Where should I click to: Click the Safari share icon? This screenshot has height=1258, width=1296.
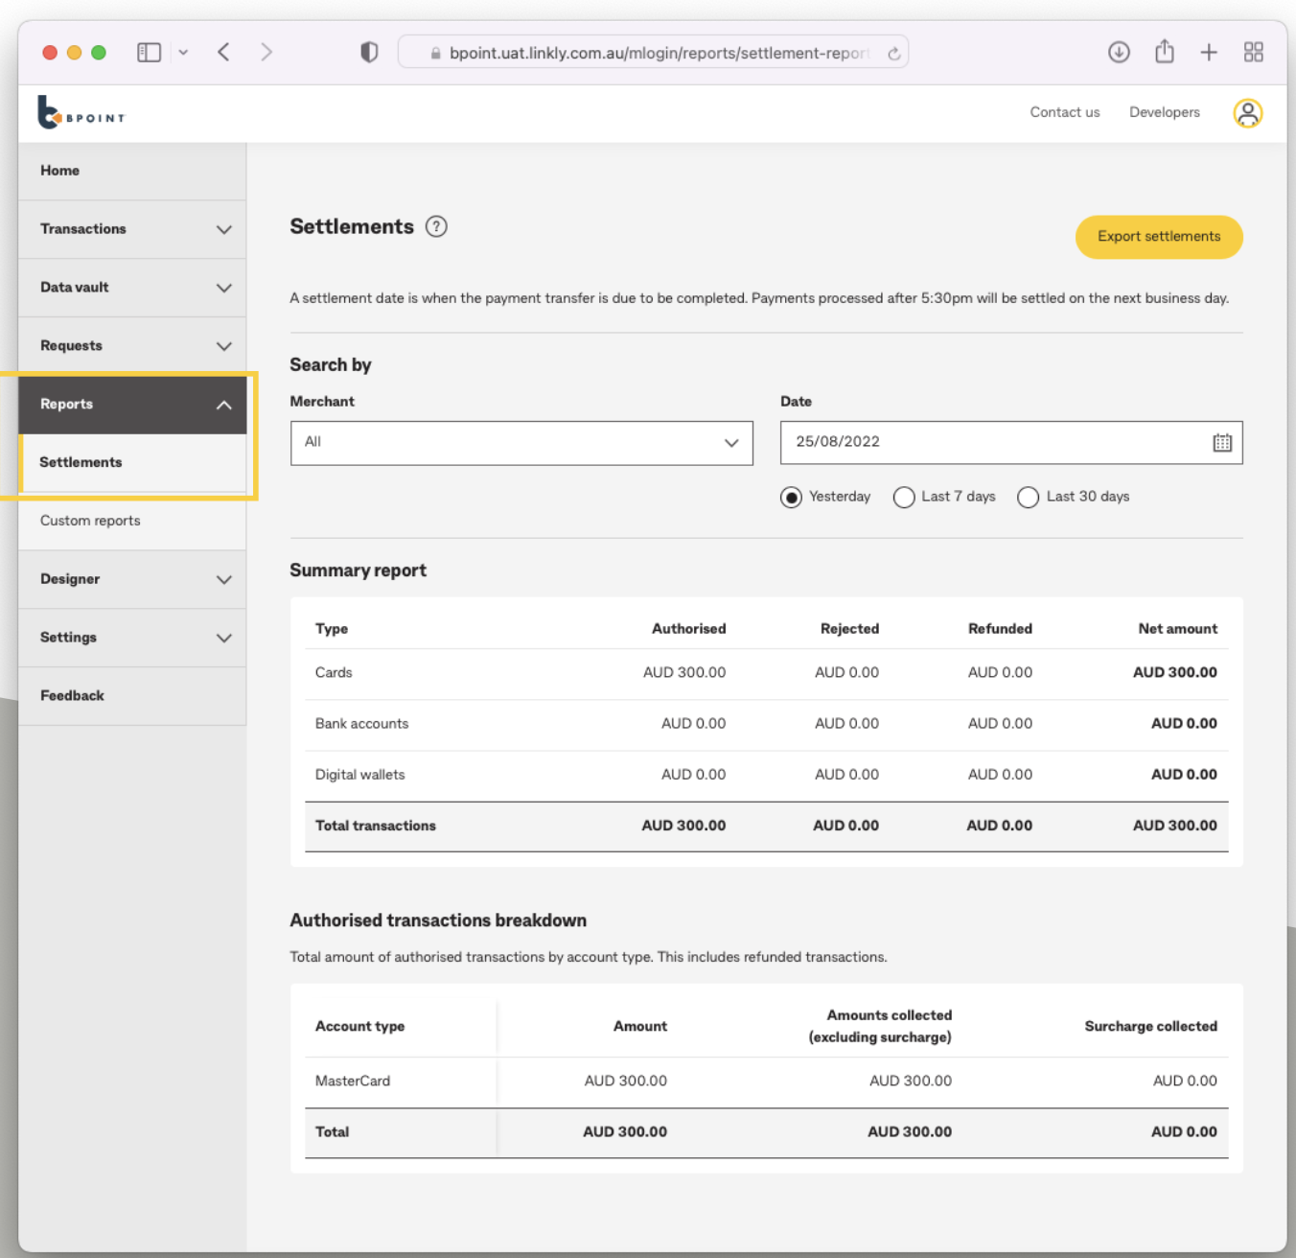click(1164, 53)
